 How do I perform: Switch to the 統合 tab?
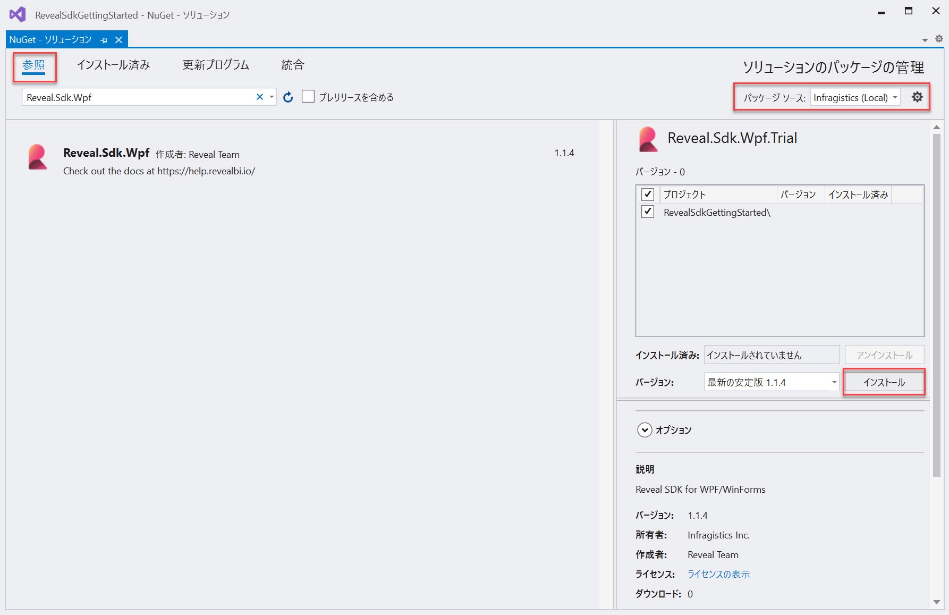[293, 65]
